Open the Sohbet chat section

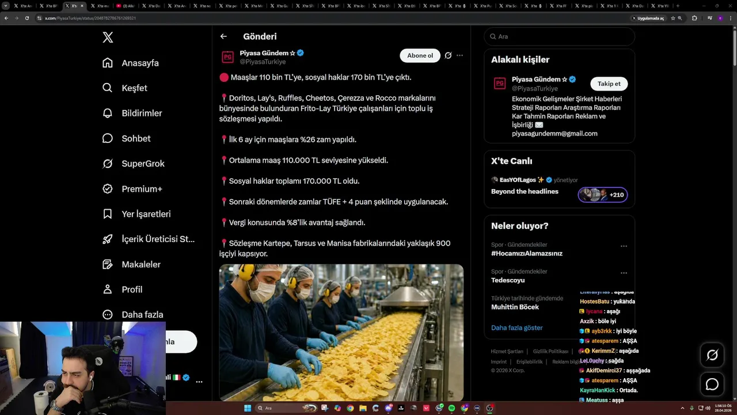tap(126, 138)
